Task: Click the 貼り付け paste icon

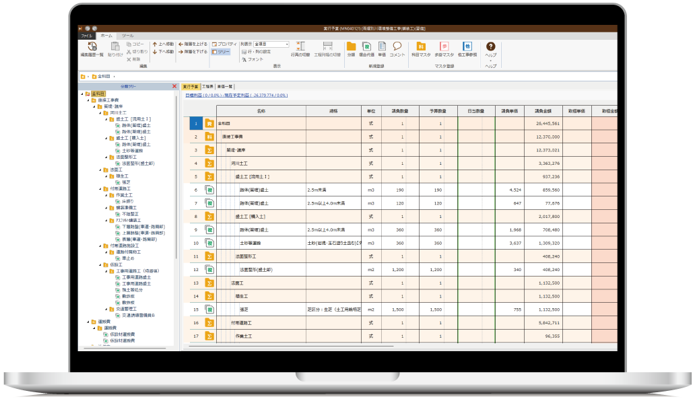Action: click(115, 48)
